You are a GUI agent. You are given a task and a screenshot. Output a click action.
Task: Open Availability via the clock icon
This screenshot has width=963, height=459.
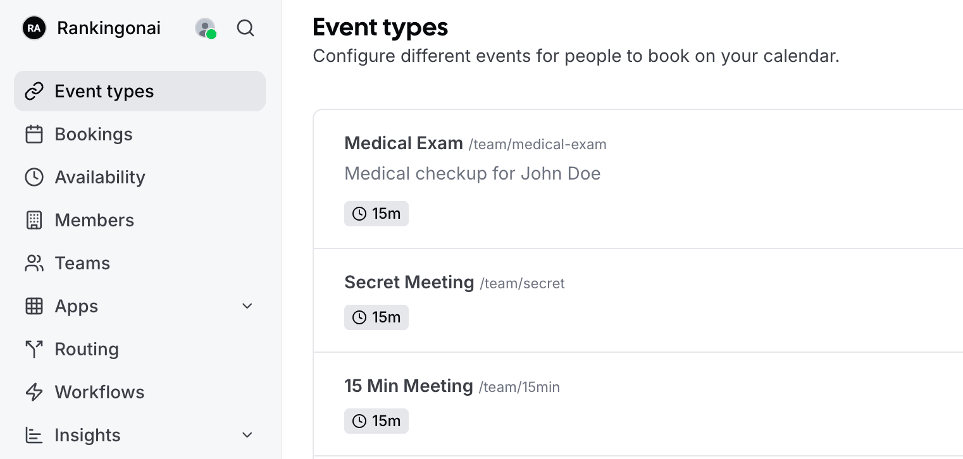(34, 177)
